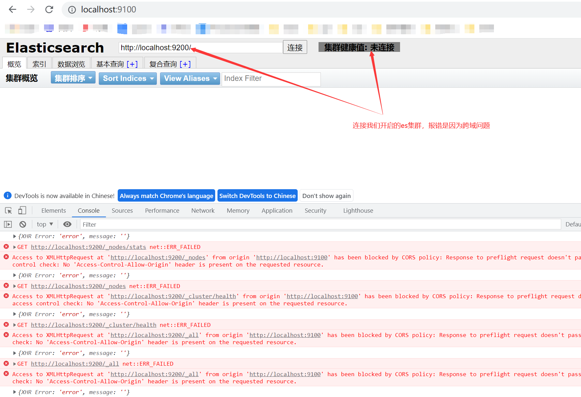The height and width of the screenshot is (397, 581).
Task: Open the Default levels dropdown
Action: pos(573,224)
